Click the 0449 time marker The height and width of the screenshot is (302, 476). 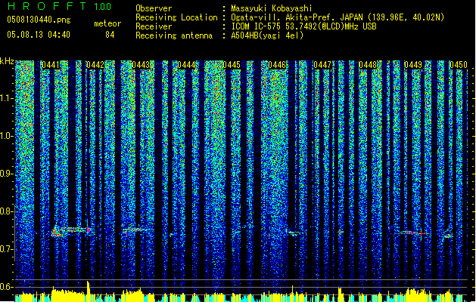click(413, 65)
